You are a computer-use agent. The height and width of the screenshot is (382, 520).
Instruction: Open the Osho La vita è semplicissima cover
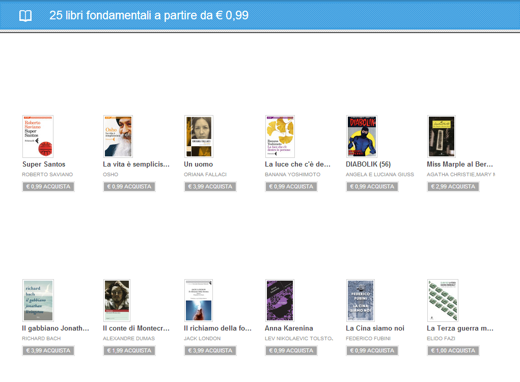(x=118, y=137)
